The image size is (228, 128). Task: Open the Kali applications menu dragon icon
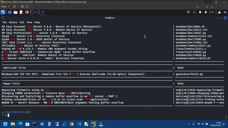click(3, 12)
